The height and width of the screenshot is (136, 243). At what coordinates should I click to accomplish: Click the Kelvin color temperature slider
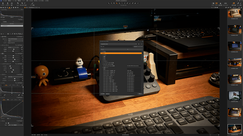[x=13, y=49]
